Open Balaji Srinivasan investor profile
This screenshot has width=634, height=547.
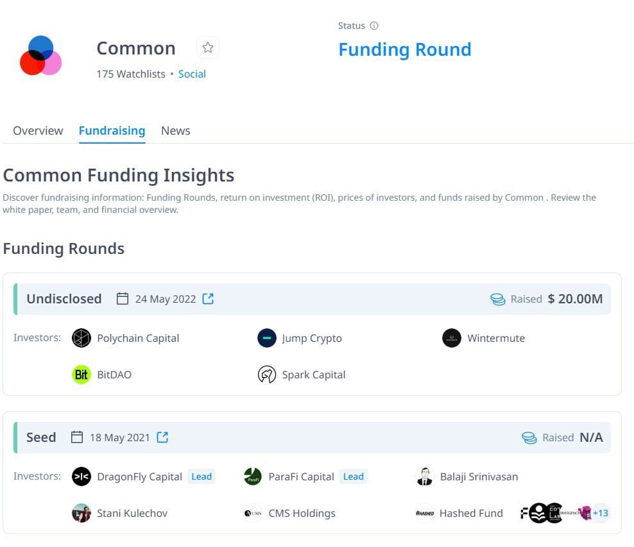click(479, 476)
